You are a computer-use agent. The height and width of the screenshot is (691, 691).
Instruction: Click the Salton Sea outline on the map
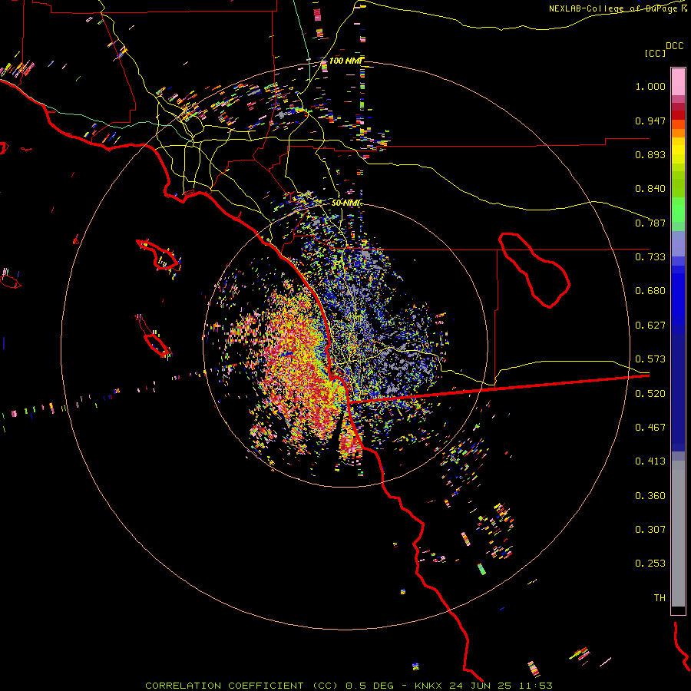(x=534, y=270)
